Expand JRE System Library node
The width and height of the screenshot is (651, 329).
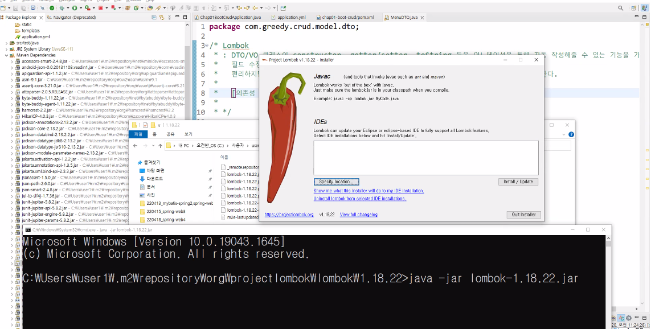point(6,49)
